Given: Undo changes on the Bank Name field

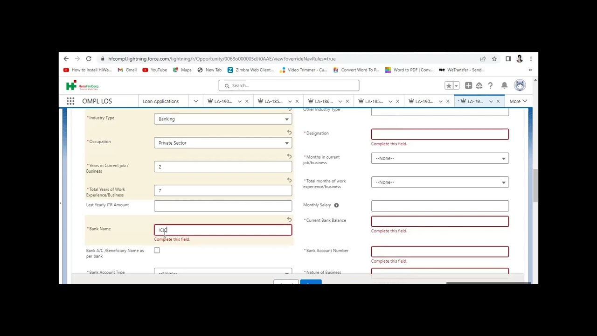Looking at the screenshot, I should [289, 219].
